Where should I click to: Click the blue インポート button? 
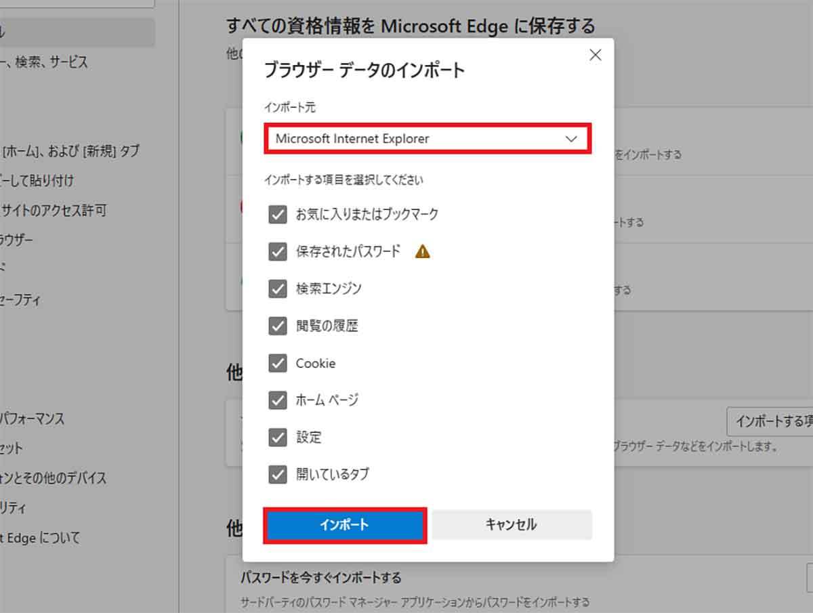[345, 525]
